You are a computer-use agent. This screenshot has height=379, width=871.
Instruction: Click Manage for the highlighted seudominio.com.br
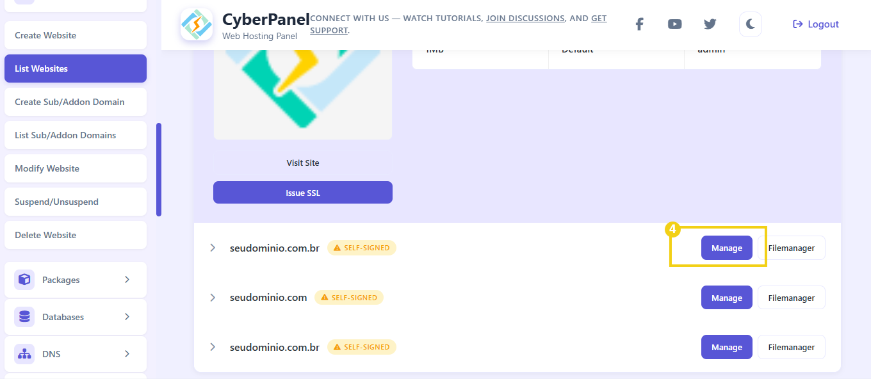point(726,248)
